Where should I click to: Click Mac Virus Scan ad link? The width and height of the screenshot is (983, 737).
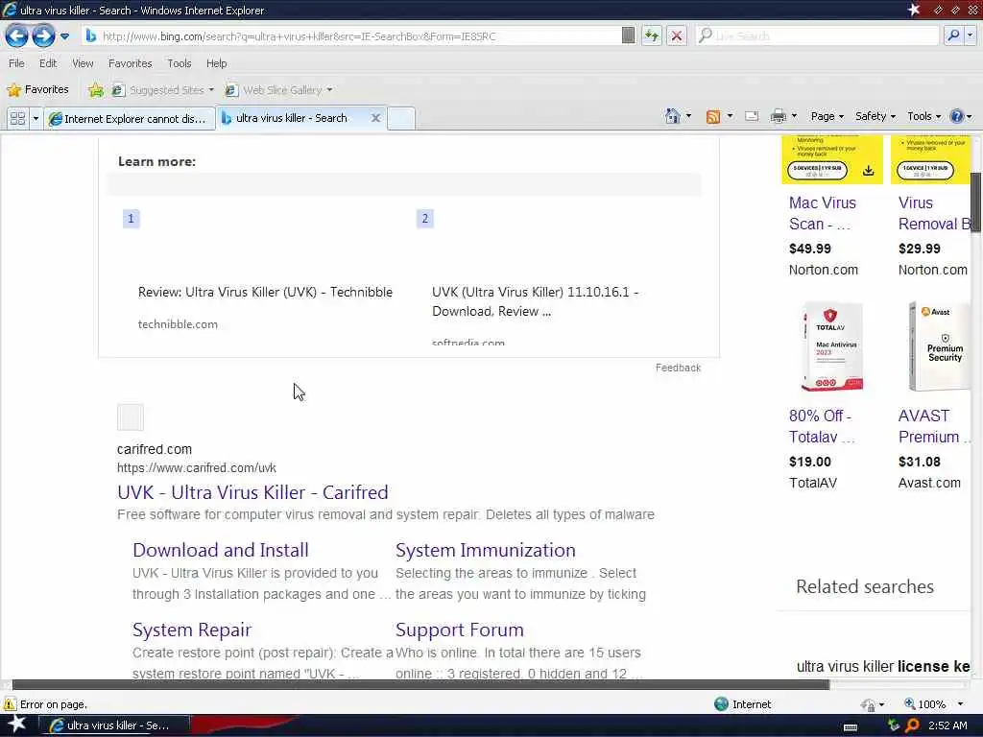point(823,213)
